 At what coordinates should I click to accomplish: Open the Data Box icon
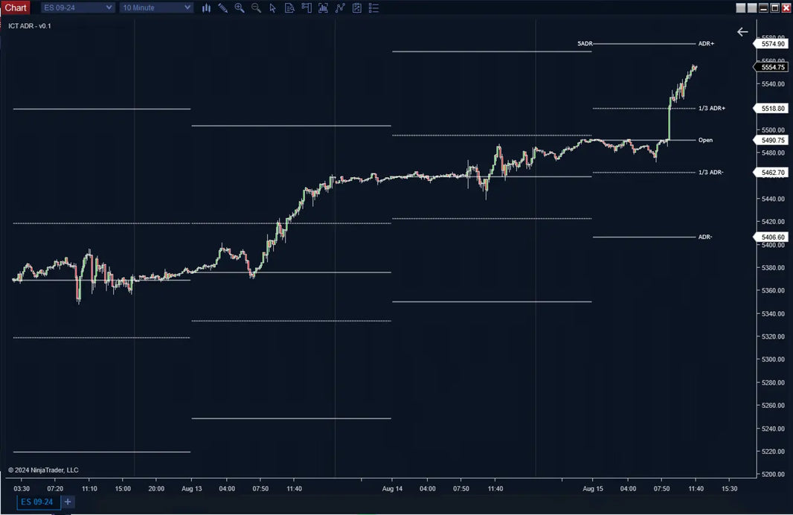click(289, 7)
